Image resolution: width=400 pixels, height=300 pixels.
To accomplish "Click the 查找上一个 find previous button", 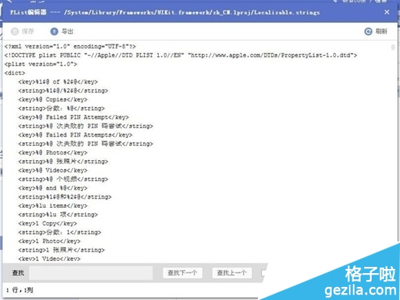I will (x=232, y=273).
